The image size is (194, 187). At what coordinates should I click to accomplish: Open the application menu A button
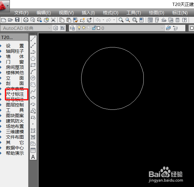pos(4,6)
